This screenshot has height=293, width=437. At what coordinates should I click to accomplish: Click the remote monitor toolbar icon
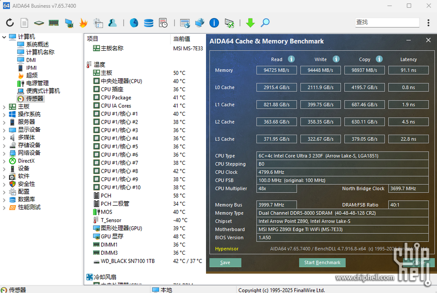point(185,23)
